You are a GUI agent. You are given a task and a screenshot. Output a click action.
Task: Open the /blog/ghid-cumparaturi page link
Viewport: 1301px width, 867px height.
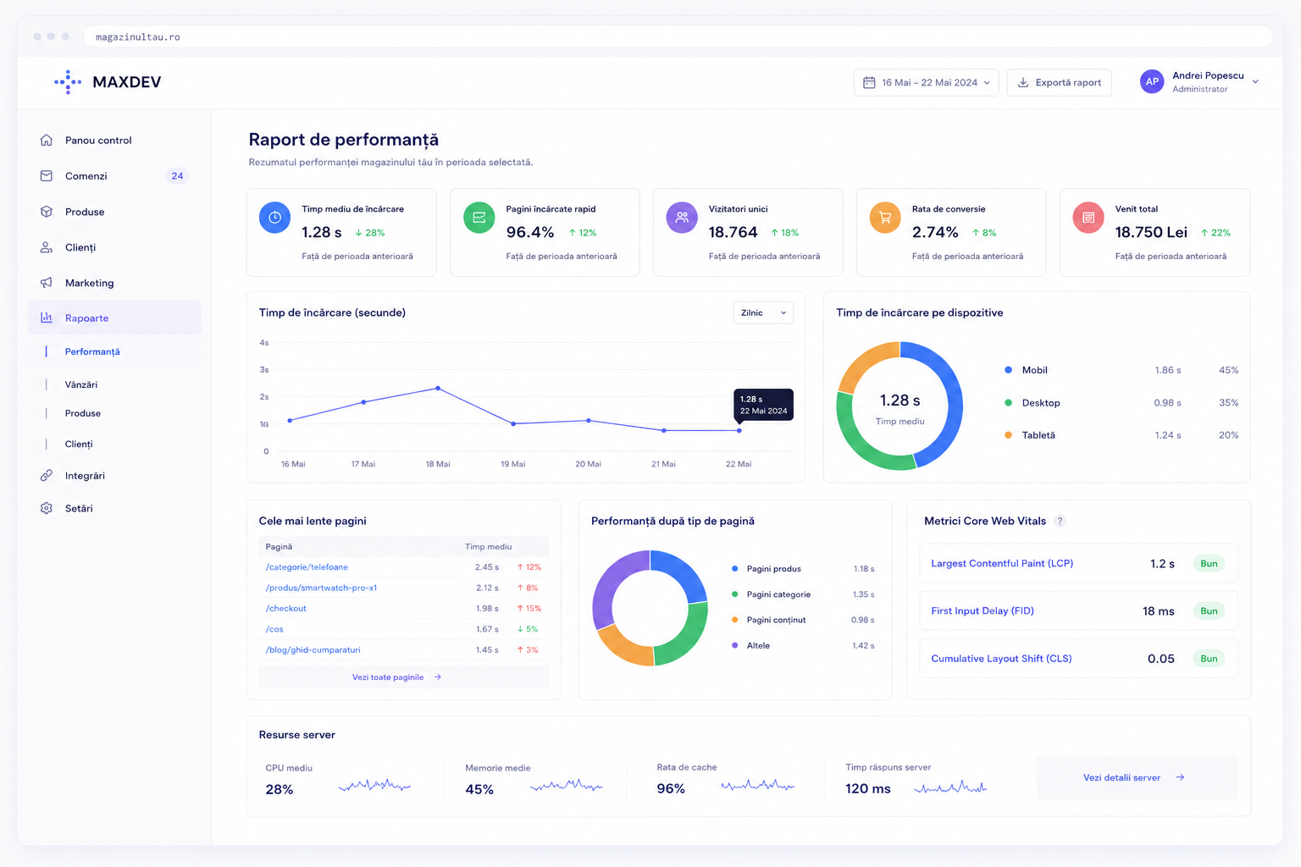[313, 650]
